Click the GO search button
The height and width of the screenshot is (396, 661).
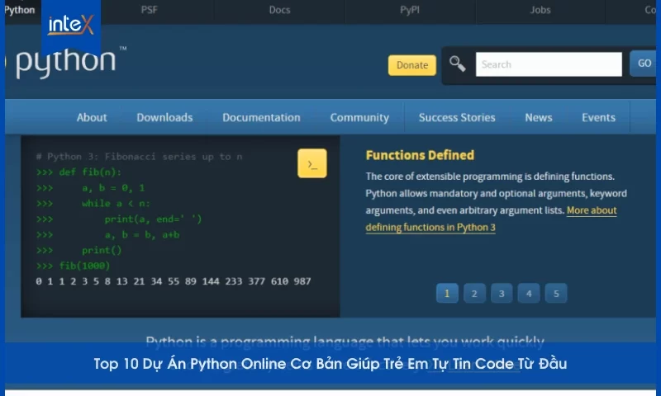click(x=644, y=64)
